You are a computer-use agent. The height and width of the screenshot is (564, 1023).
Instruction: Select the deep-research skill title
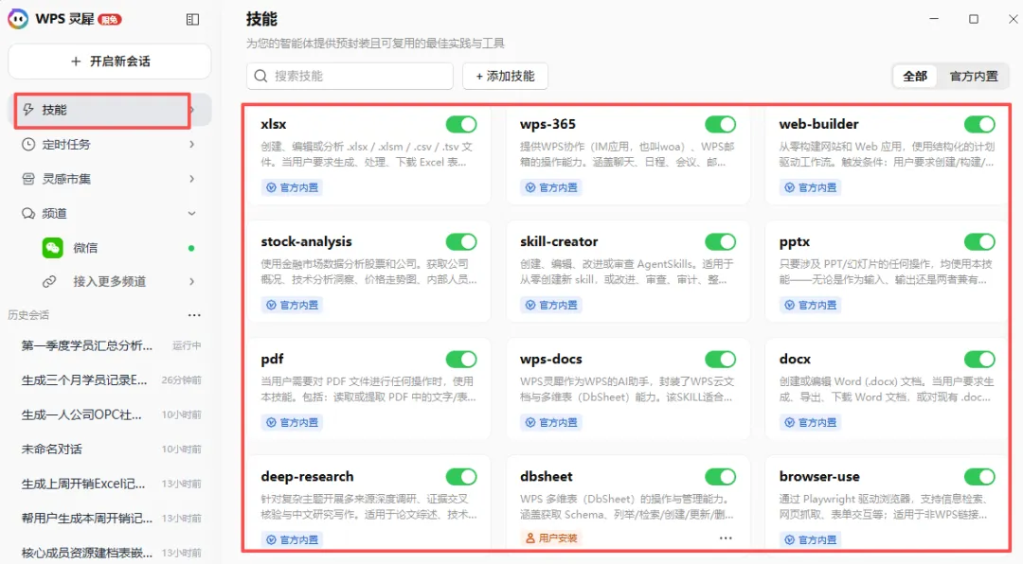pyautogui.click(x=307, y=477)
